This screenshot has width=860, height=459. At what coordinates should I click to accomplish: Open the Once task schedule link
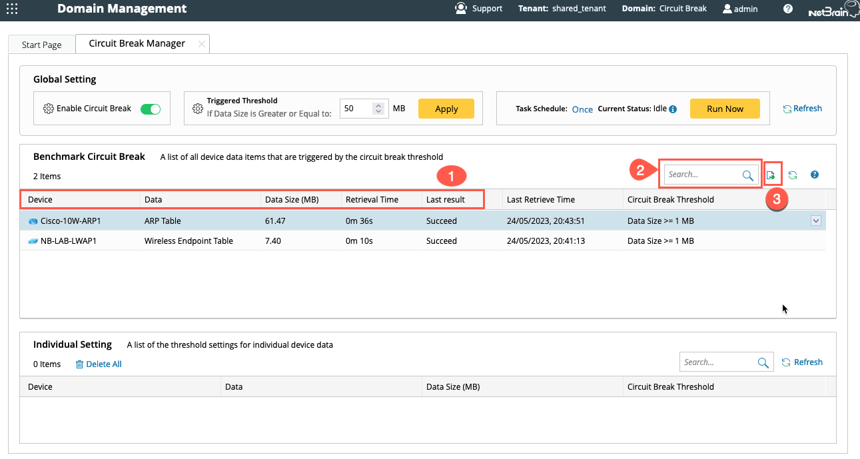coord(582,109)
